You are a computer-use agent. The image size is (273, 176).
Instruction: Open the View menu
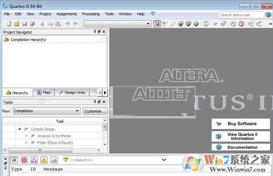pyautogui.click(x=30, y=14)
